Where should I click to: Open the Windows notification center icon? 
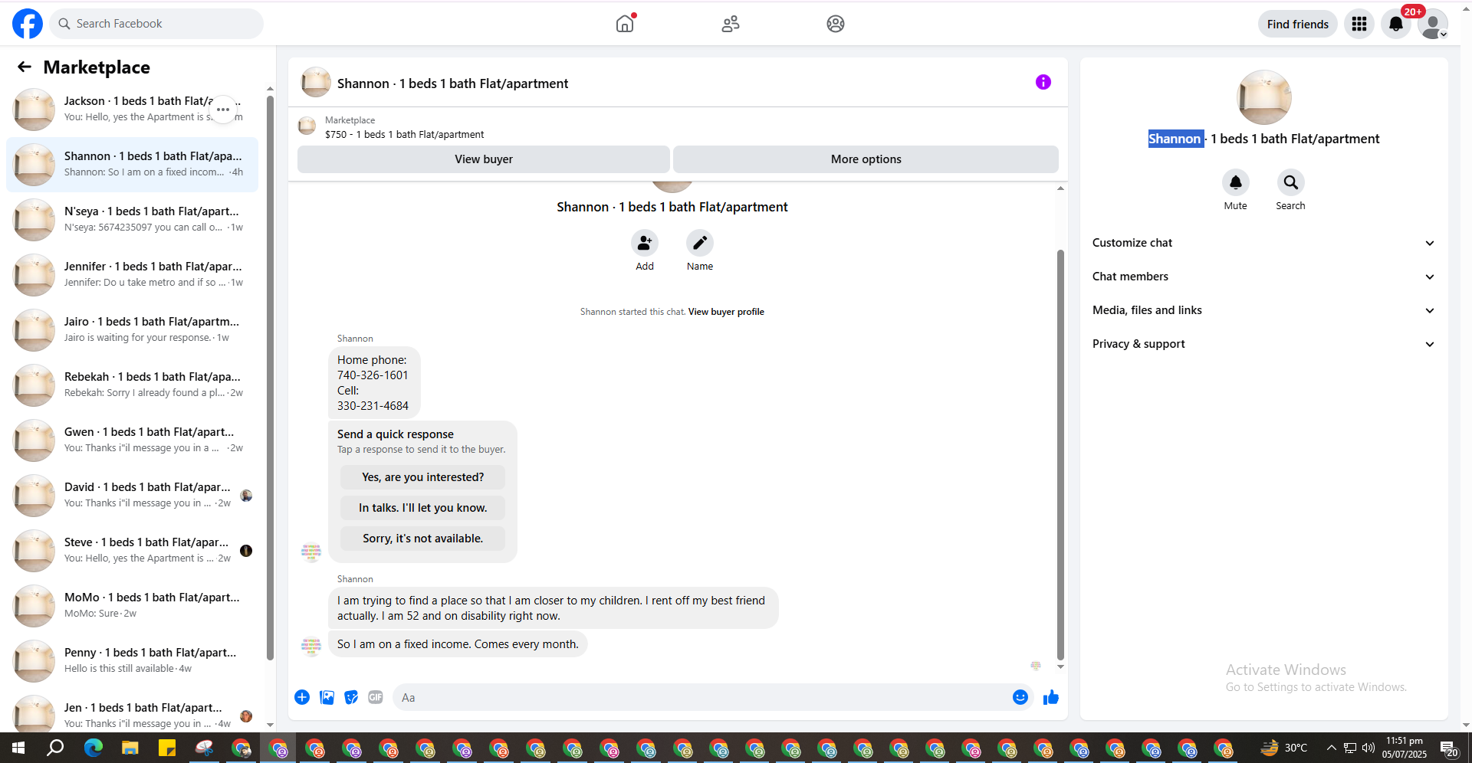coord(1449,748)
